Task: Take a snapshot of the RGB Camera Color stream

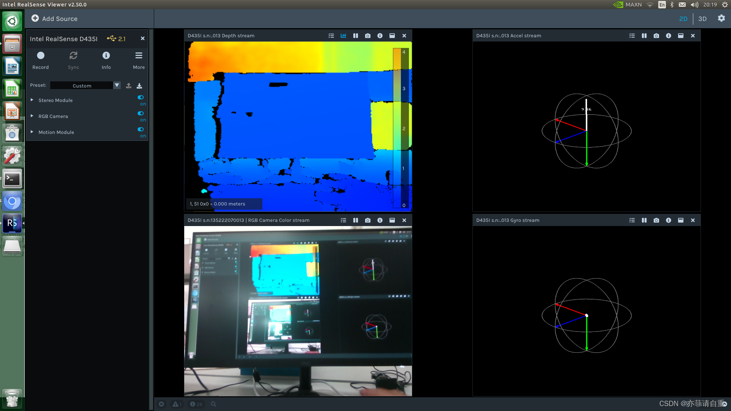Action: tap(367, 220)
